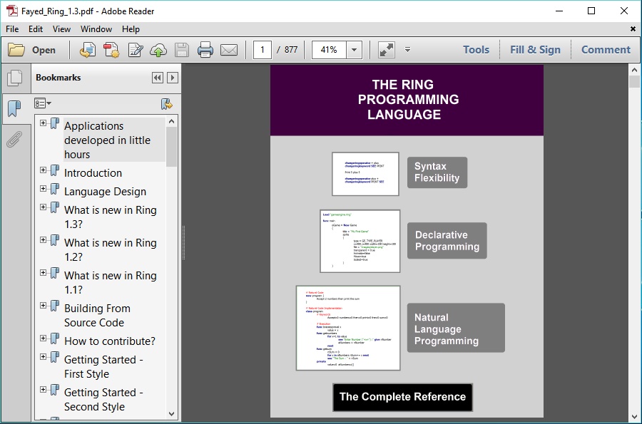This screenshot has width=642, height=424.
Task: Click the Declarative Programming code thumbnail
Action: [x=360, y=242]
